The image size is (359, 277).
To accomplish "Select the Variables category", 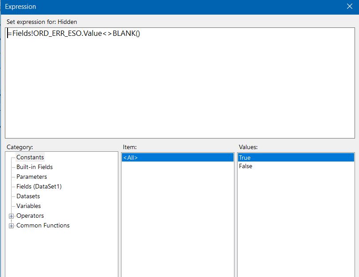I will tap(29, 206).
